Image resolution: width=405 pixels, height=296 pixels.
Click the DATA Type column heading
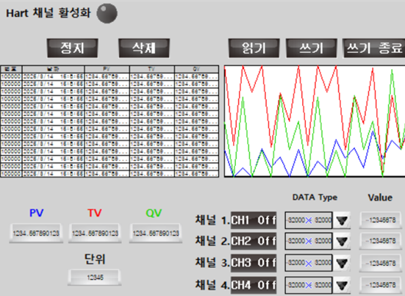pyautogui.click(x=315, y=198)
